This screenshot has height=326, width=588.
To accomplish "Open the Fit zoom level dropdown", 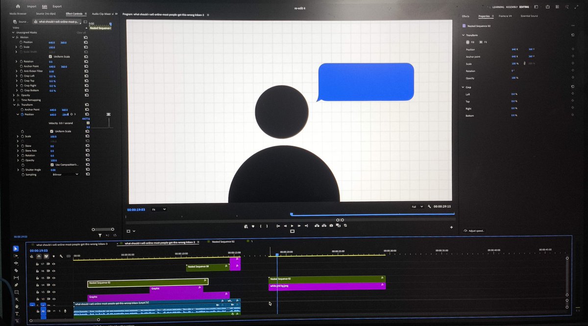I will 158,209.
